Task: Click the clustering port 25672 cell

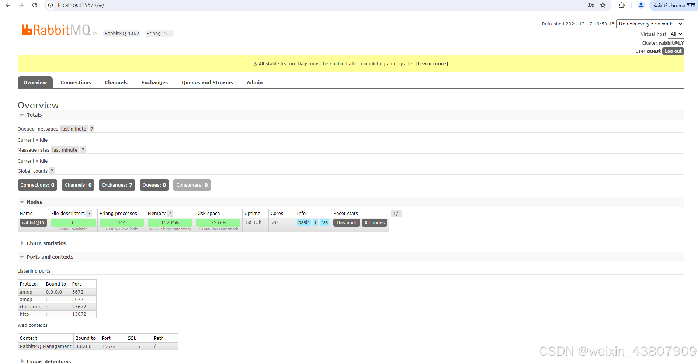Action: [x=83, y=307]
